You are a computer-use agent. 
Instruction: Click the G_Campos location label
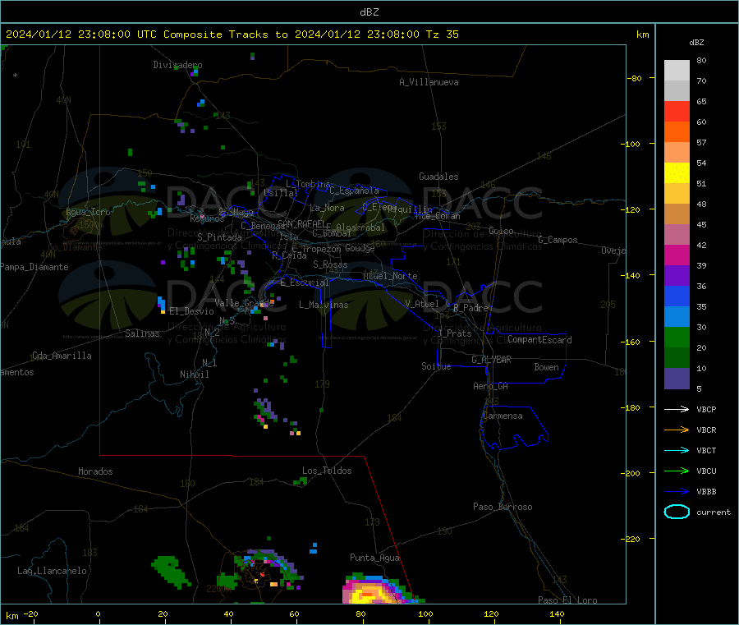click(558, 240)
